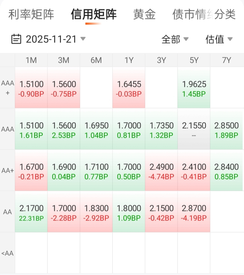Image resolution: width=244 pixels, height=275 pixels.
Task: Select the 5Y column header
Action: click(x=194, y=60)
